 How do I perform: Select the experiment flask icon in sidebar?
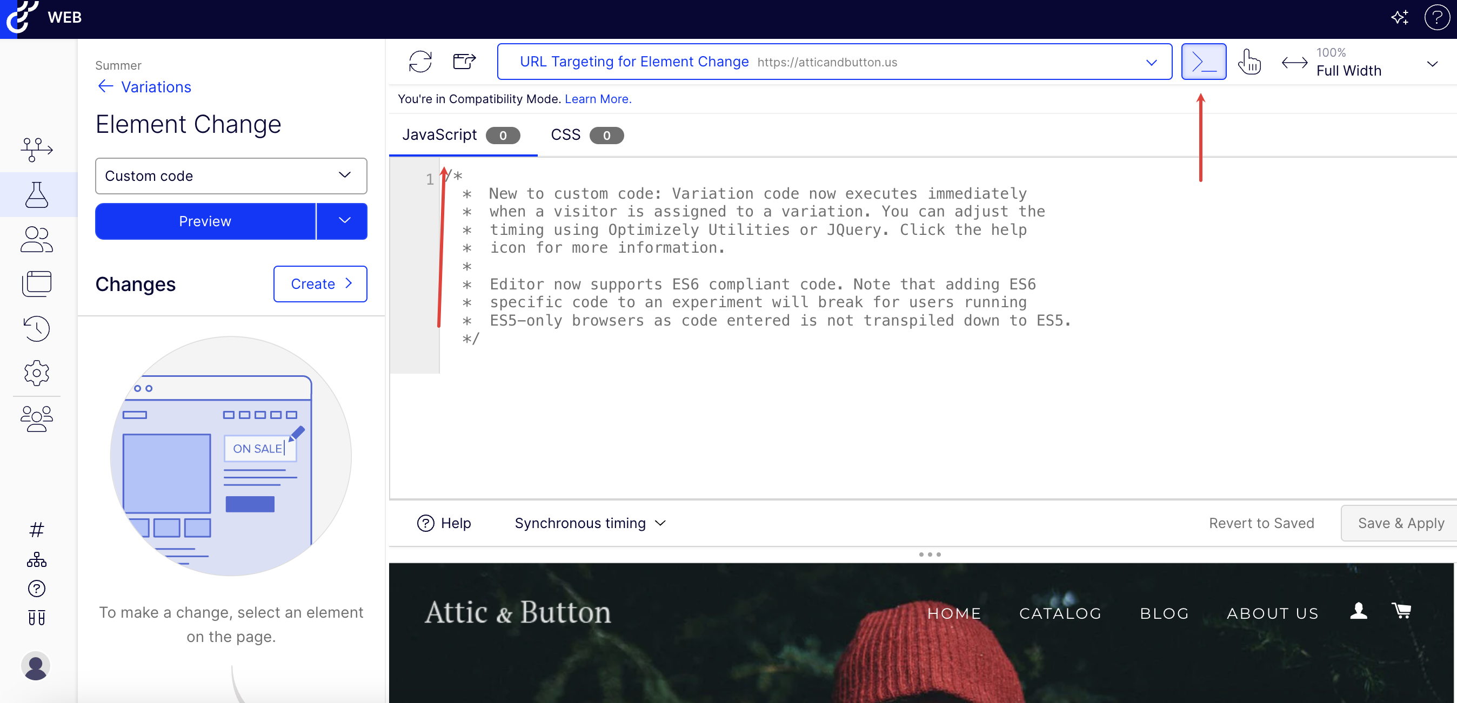click(x=36, y=195)
